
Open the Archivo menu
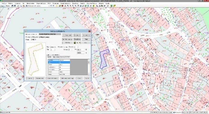click(4, 3)
